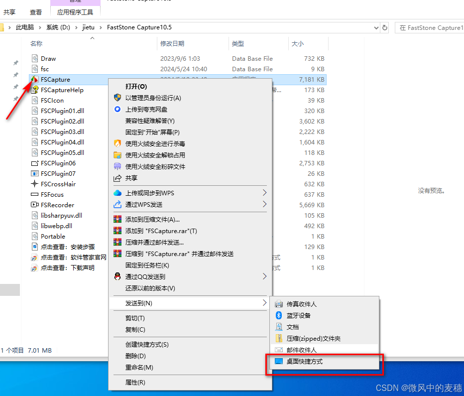Click the shredder icon for 使用火绒安全粉碎文件
The height and width of the screenshot is (396, 464).
(117, 166)
